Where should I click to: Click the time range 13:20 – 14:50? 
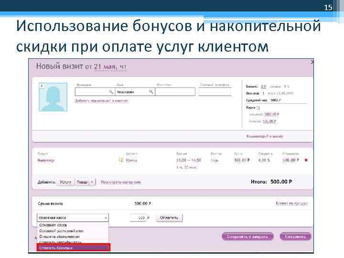pyautogui.click(x=188, y=160)
